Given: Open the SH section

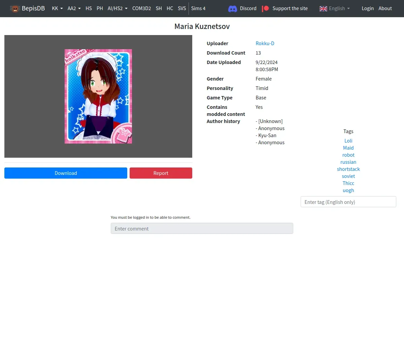Looking at the screenshot, I should click(x=159, y=8).
